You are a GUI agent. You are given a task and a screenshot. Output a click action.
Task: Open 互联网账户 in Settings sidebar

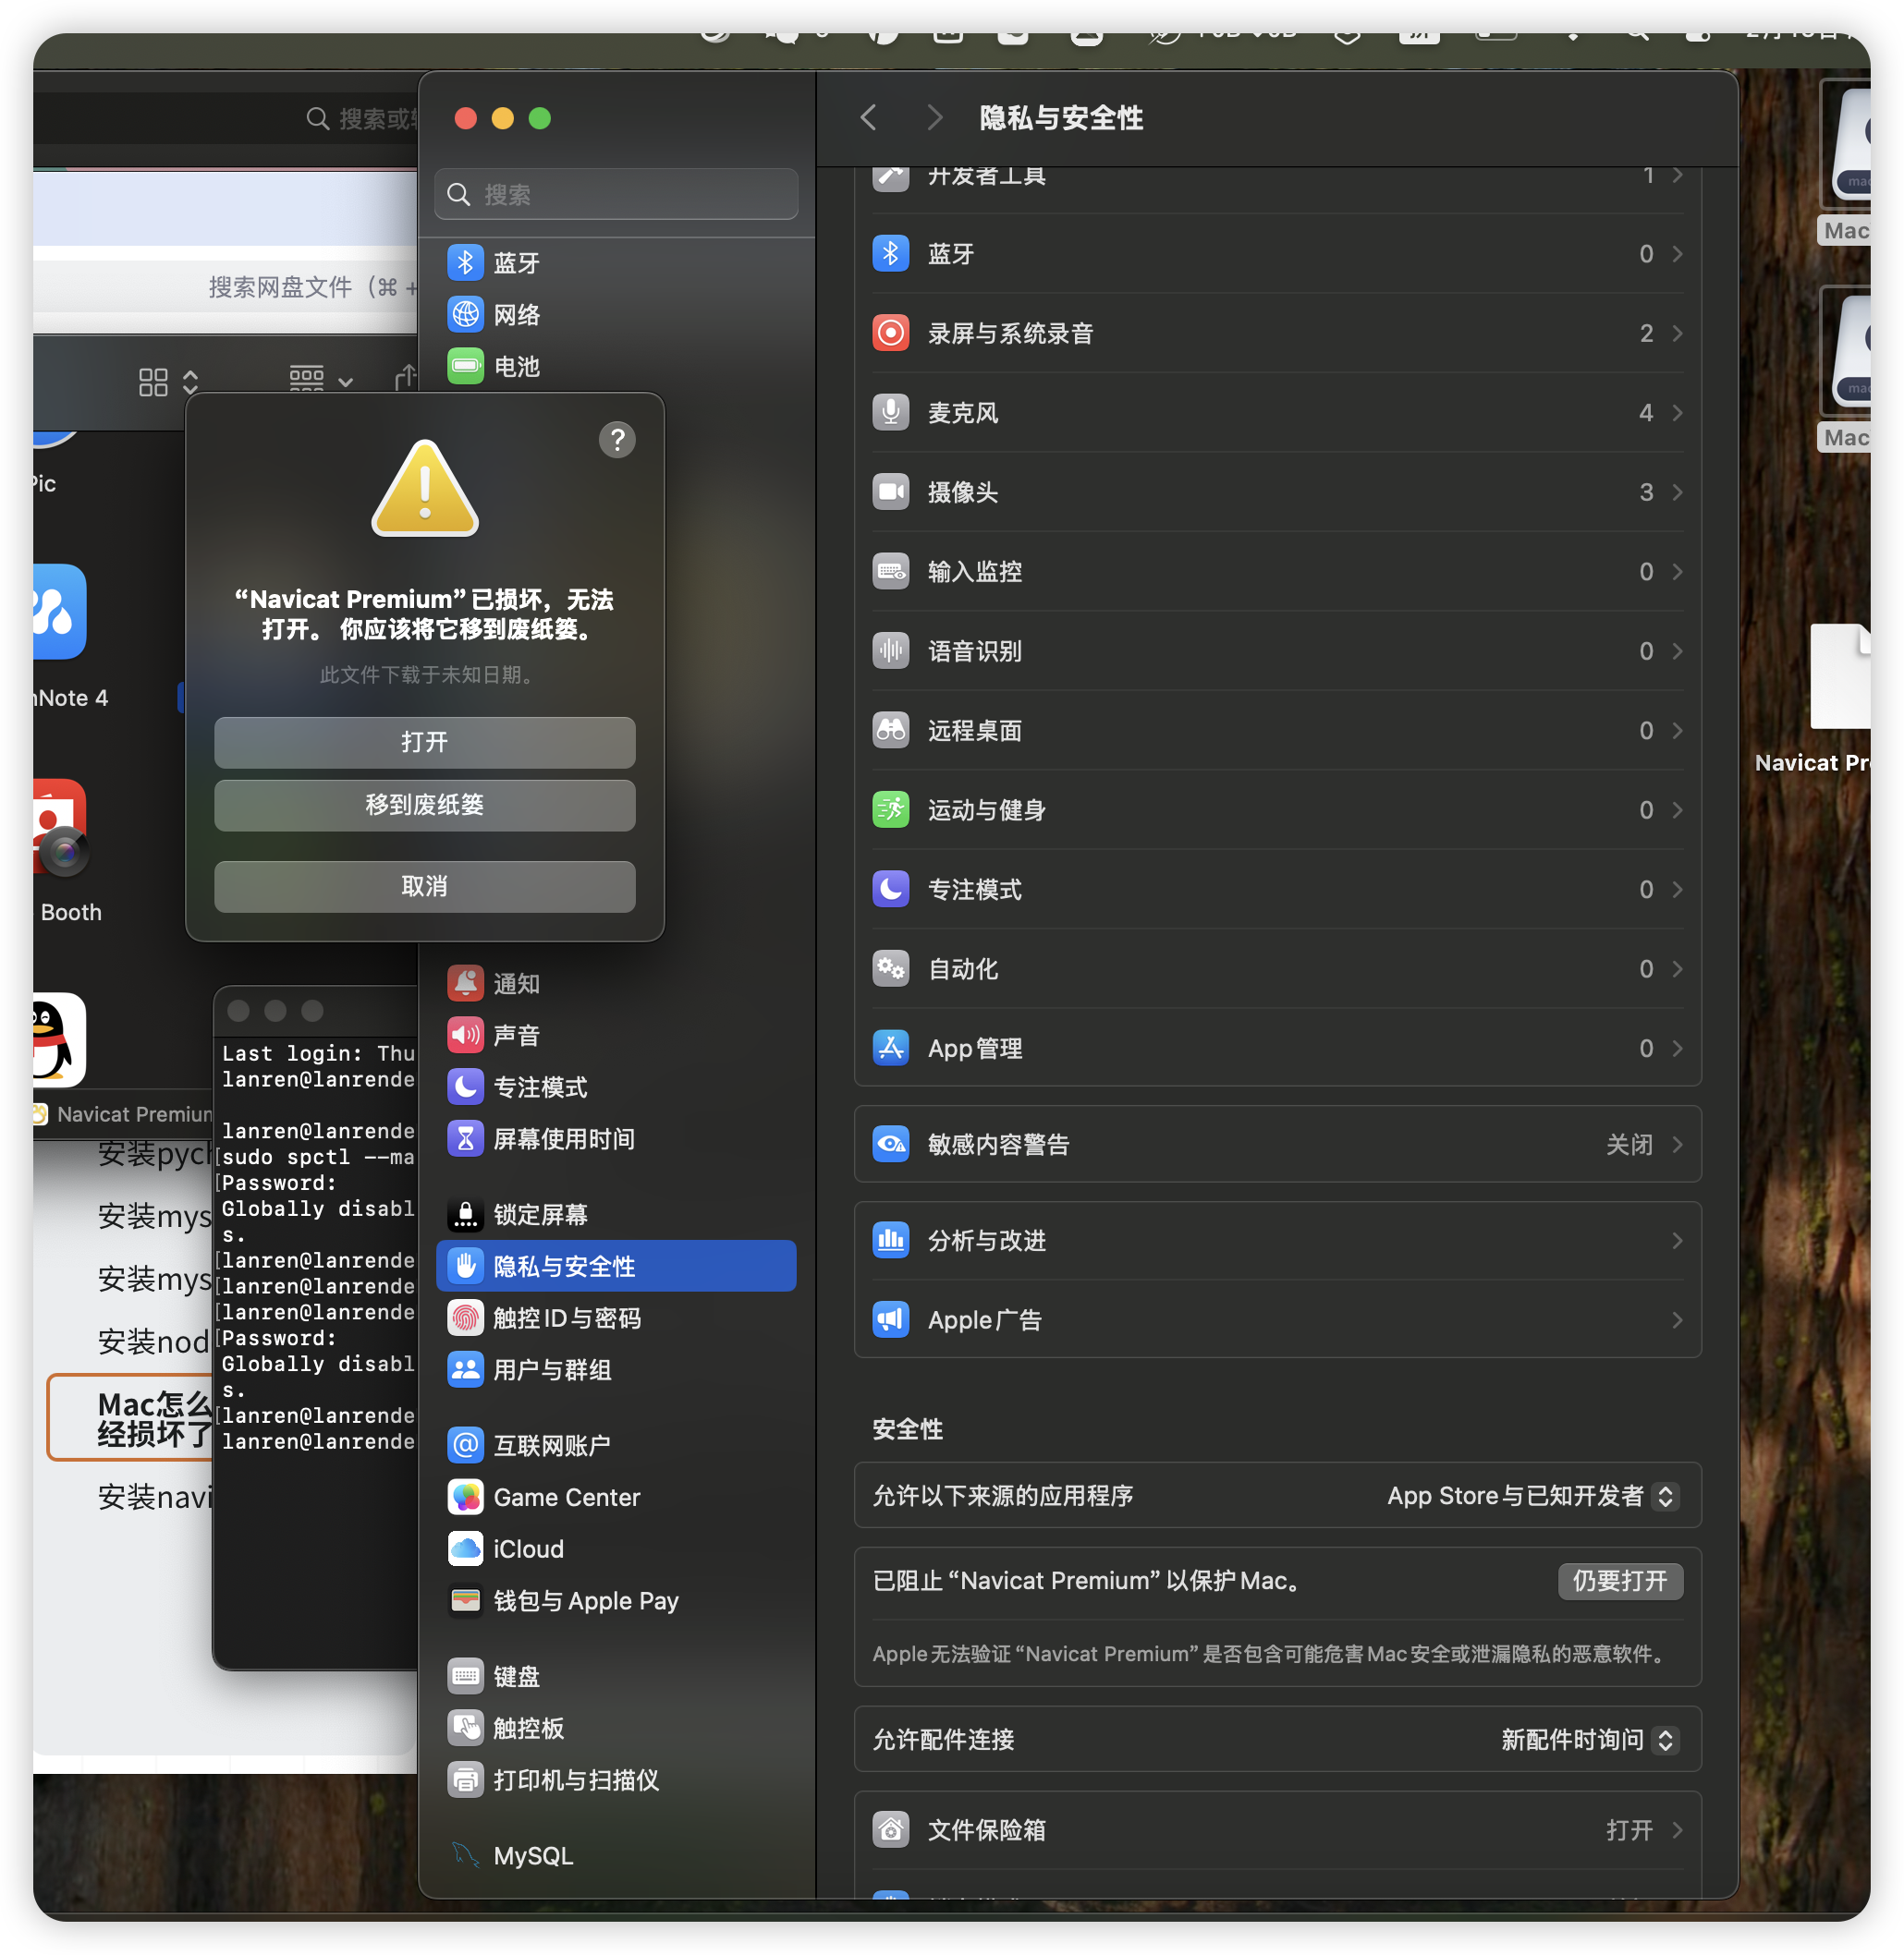pos(615,1445)
